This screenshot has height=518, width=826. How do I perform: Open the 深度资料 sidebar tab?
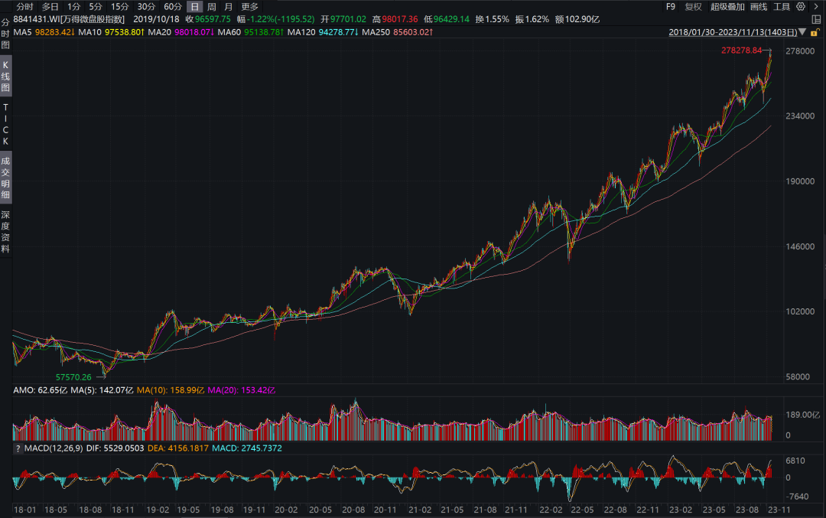click(5, 232)
